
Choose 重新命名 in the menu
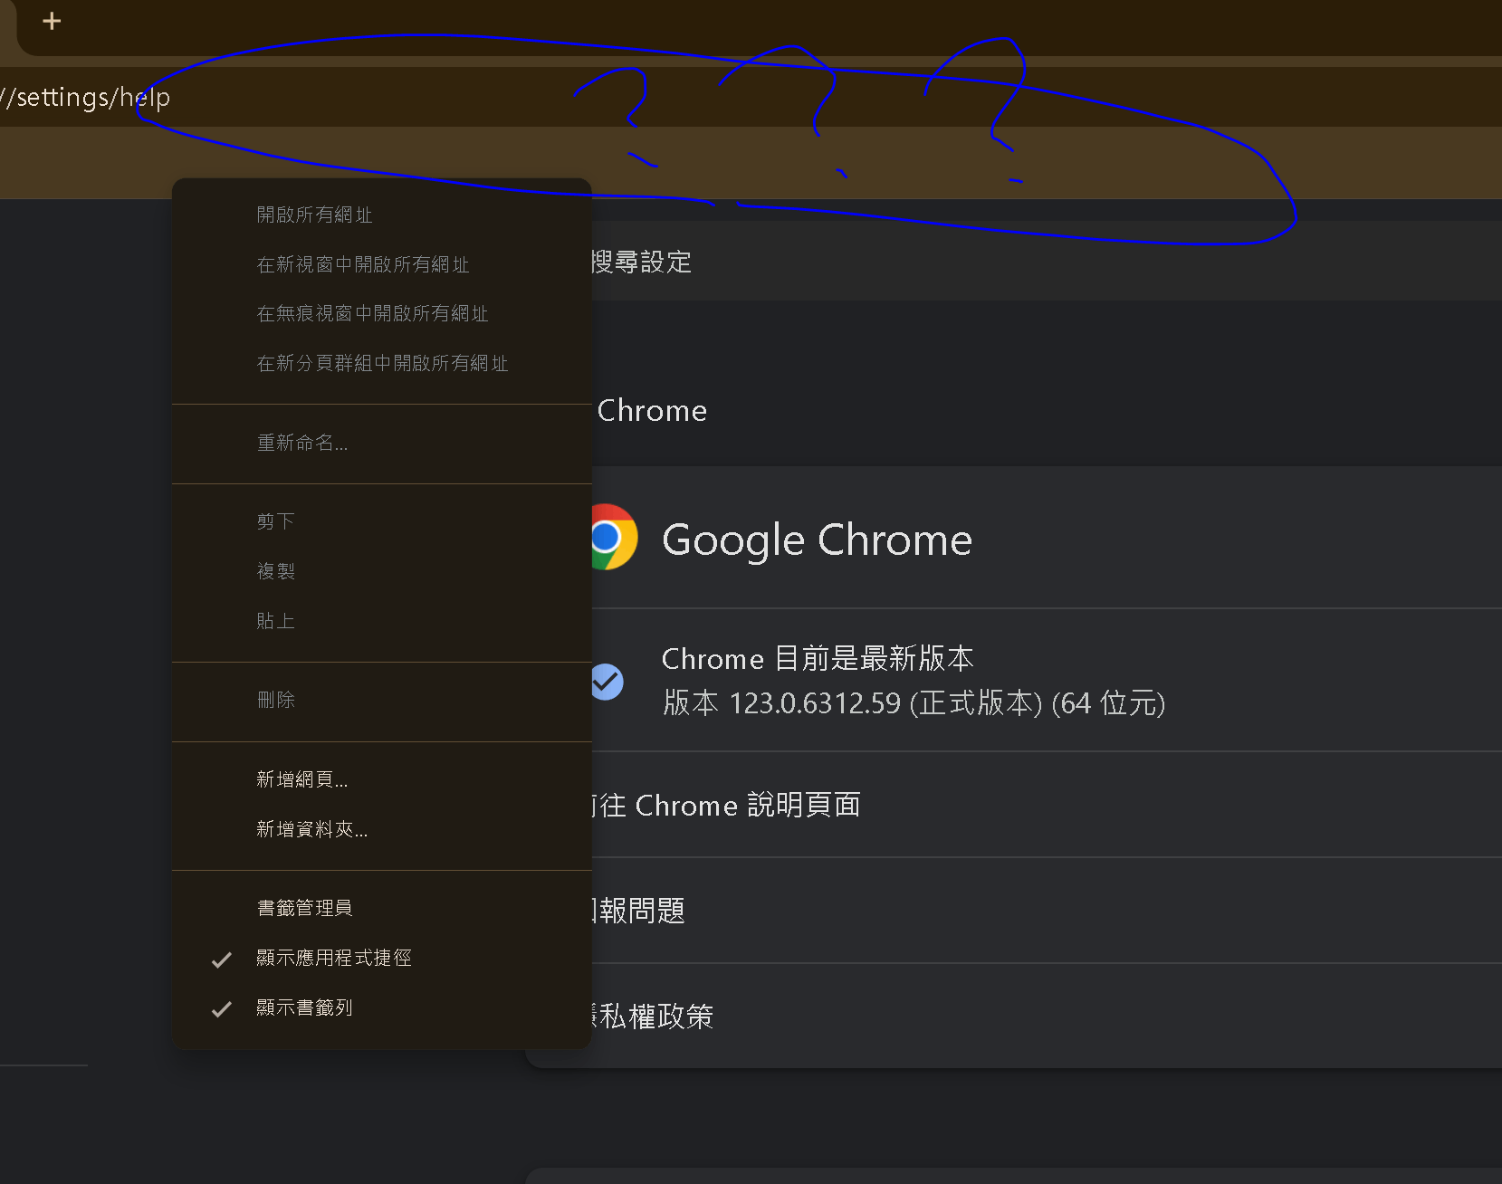pos(301,443)
